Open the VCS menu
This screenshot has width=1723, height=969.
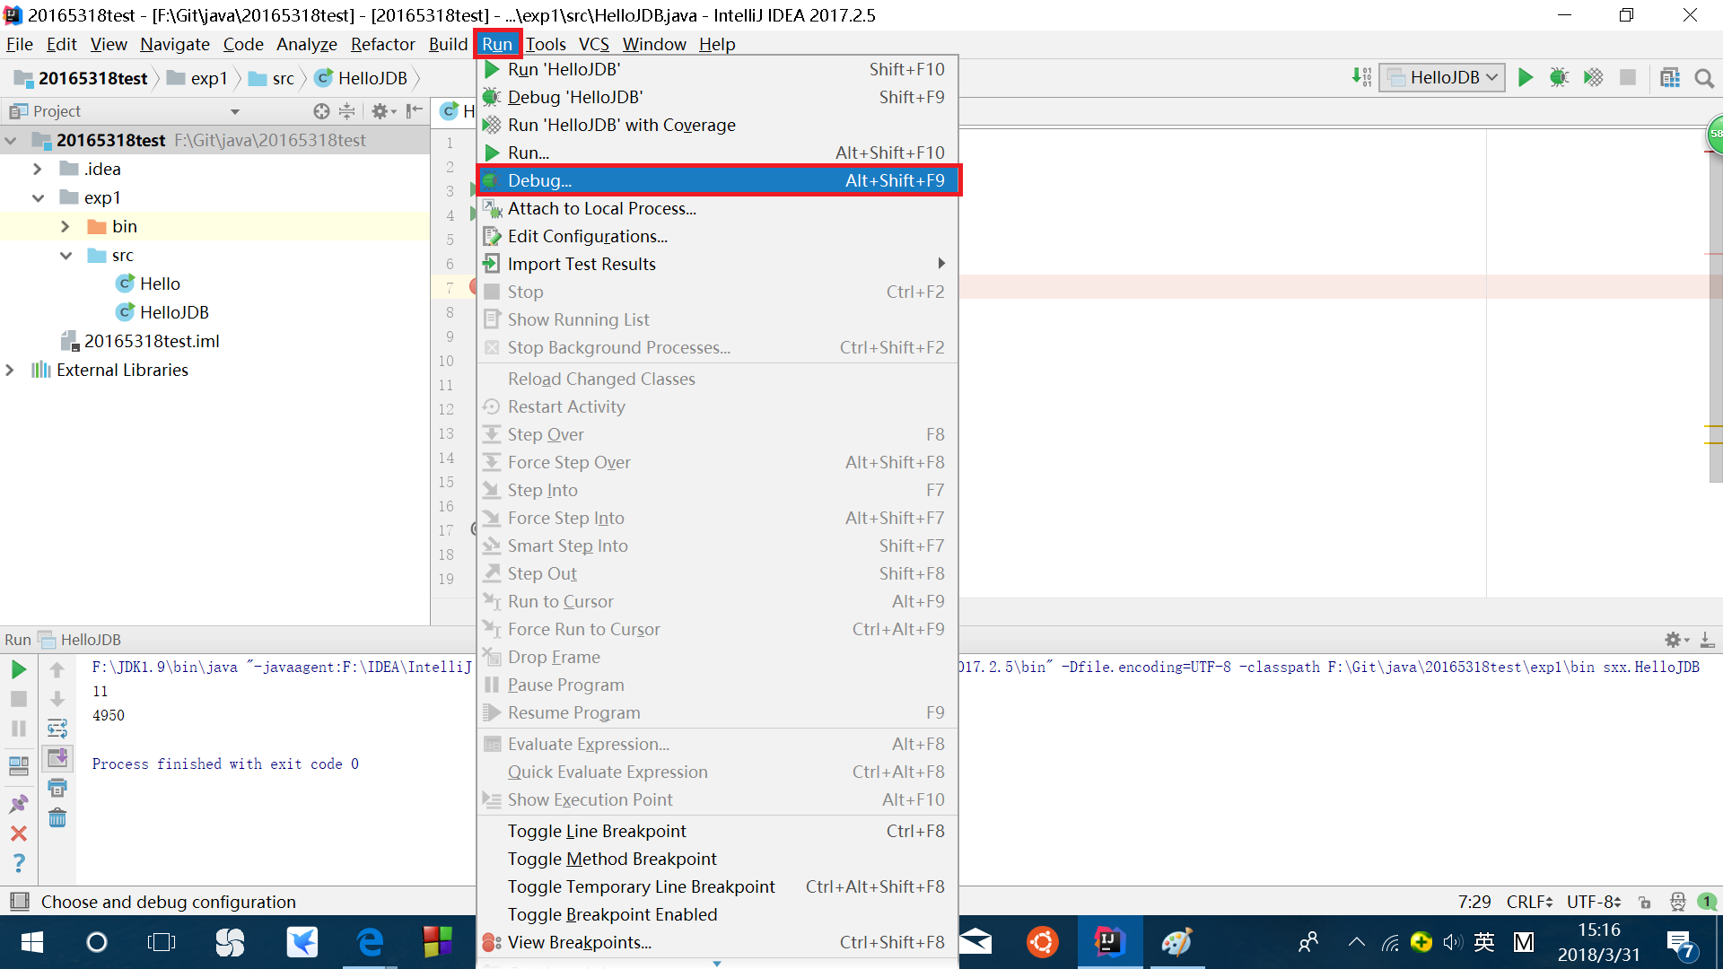(x=593, y=44)
